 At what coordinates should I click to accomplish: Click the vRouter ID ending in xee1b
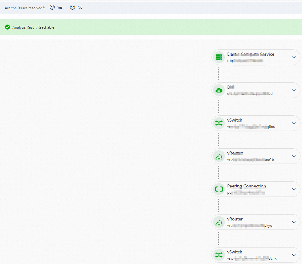[250, 160]
